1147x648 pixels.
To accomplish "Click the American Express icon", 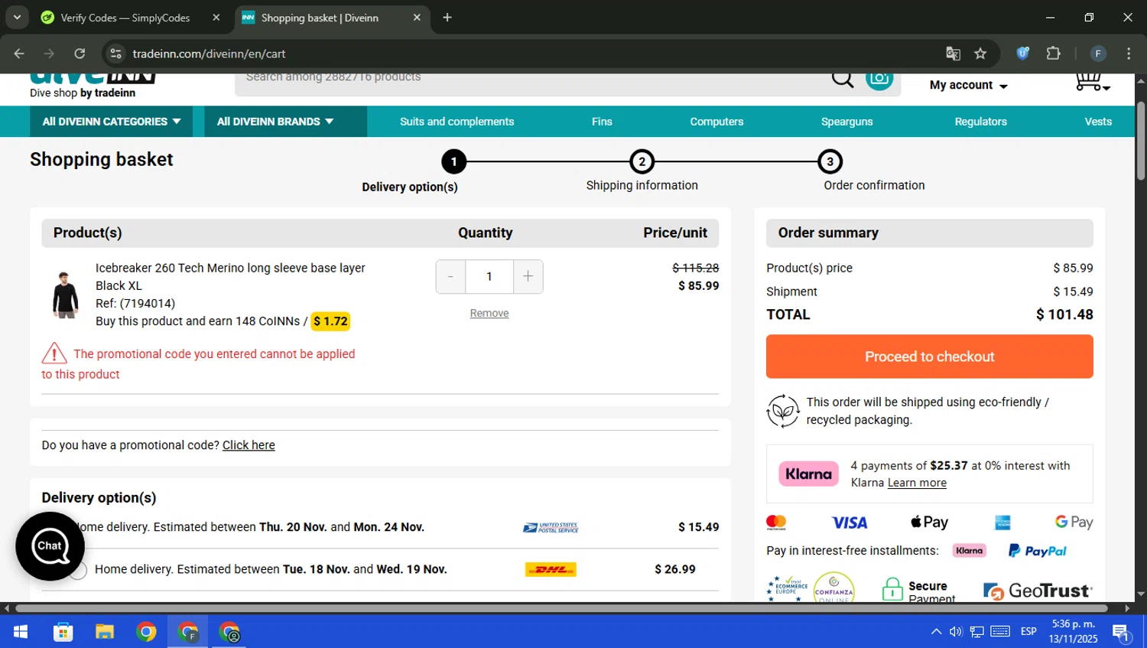I will tap(1002, 523).
